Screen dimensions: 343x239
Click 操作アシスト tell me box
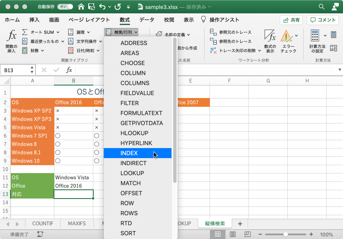[x=220, y=20]
